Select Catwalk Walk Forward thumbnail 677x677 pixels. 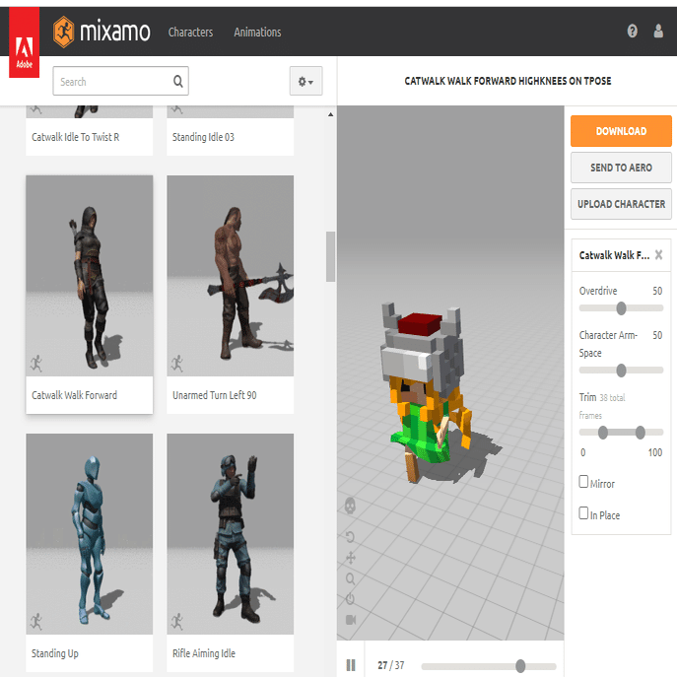pyautogui.click(x=90, y=276)
